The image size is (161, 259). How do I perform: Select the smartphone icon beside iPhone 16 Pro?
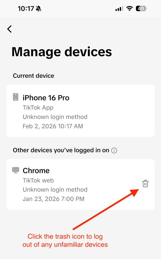click(x=16, y=97)
